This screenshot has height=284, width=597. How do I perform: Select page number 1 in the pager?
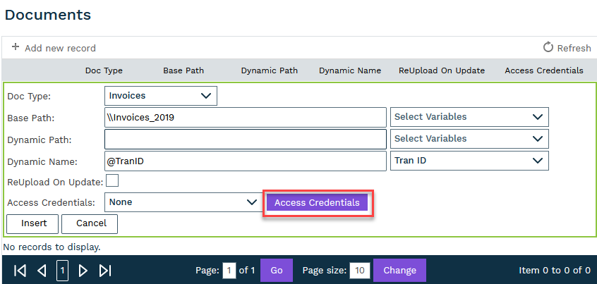tap(62, 271)
